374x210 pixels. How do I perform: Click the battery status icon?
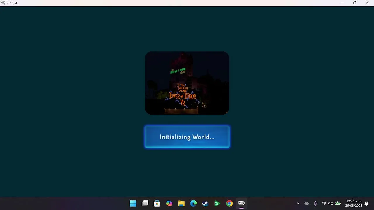(338, 204)
